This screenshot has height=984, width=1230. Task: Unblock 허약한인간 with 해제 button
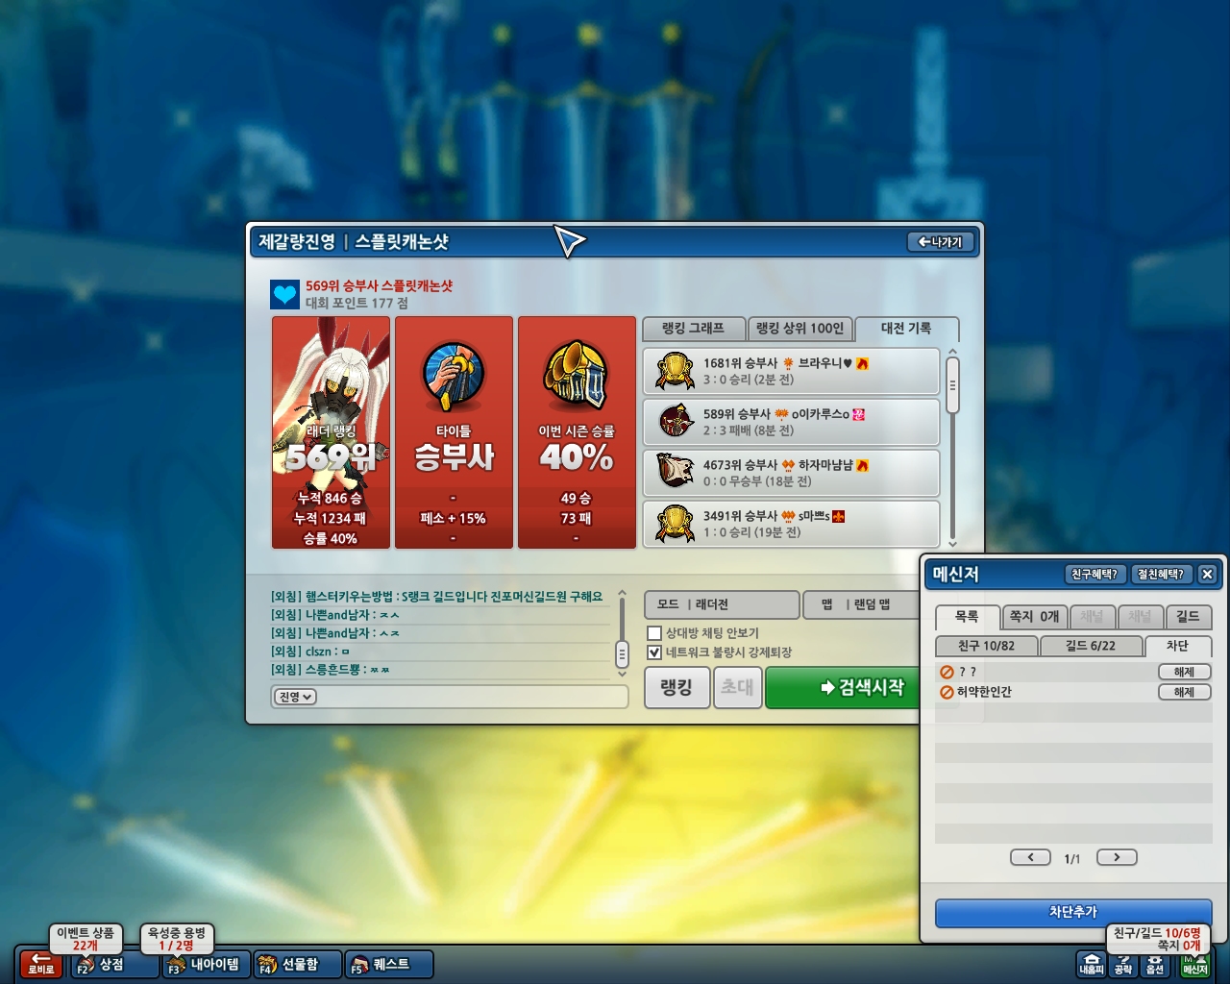click(1184, 692)
